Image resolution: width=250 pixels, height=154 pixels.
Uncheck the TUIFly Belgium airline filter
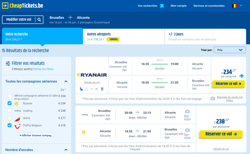(9, 125)
